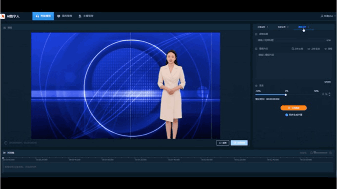Click the timeline panel header icon
Image resolution: width=337 pixels, height=189 pixels.
click(x=4, y=153)
